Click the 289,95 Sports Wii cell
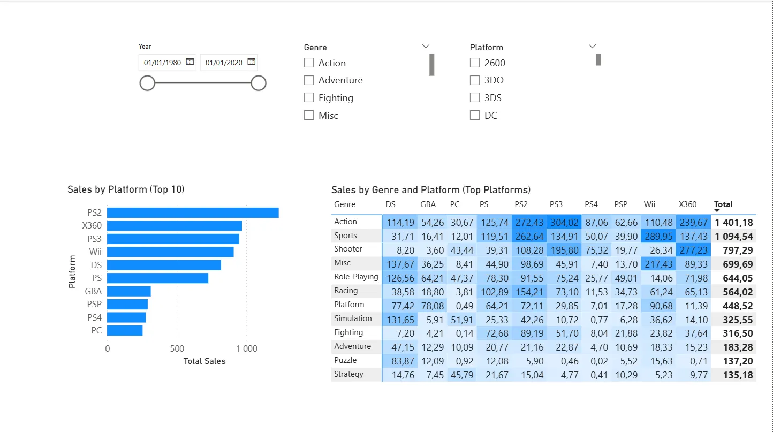 [x=658, y=236]
